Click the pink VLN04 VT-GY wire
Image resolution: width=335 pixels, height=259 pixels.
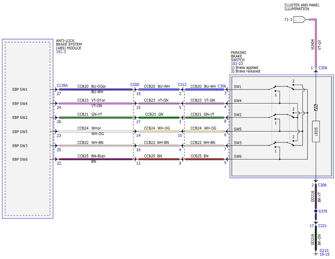tap(316, 43)
